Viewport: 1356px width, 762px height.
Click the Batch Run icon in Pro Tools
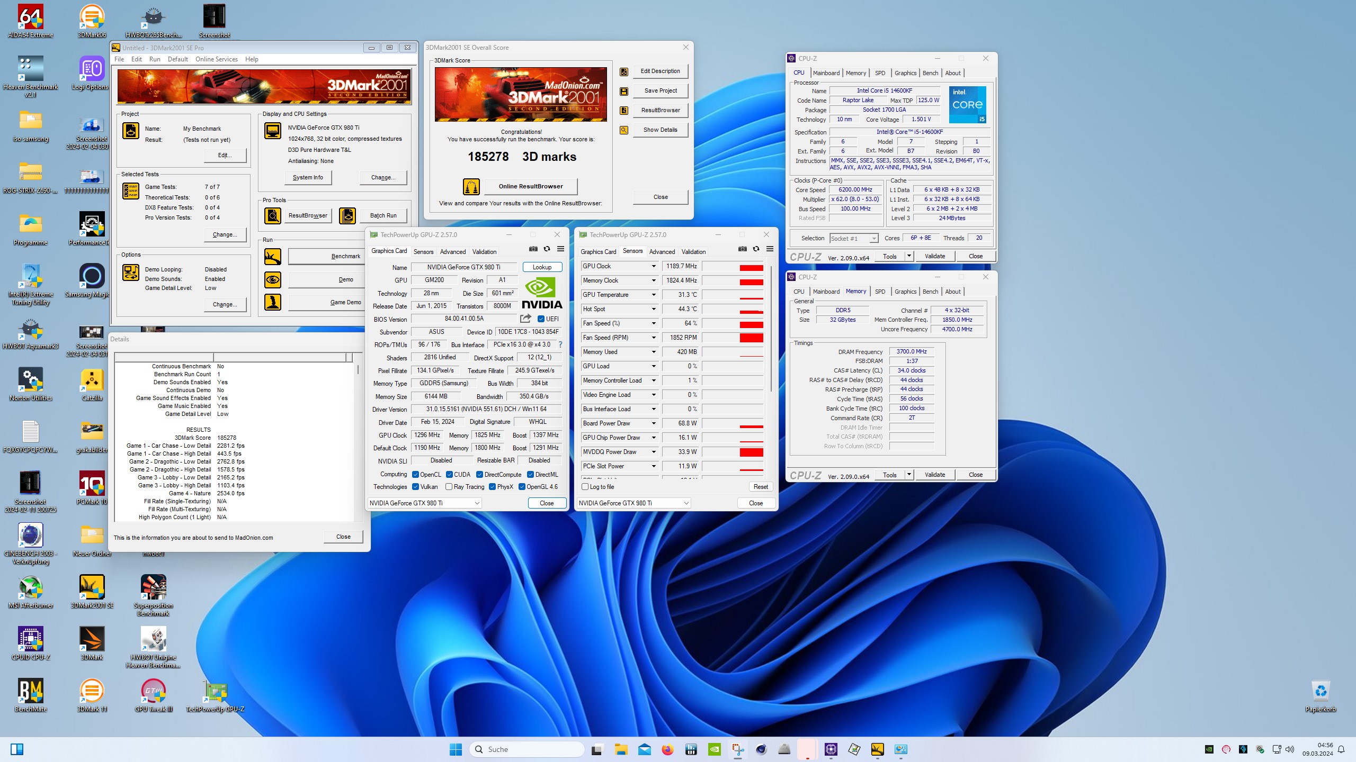tap(347, 215)
